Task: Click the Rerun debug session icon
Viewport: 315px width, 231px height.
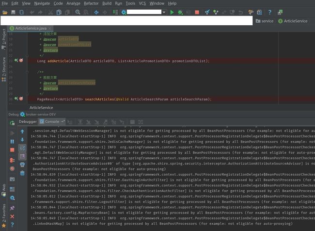Action: (12, 123)
